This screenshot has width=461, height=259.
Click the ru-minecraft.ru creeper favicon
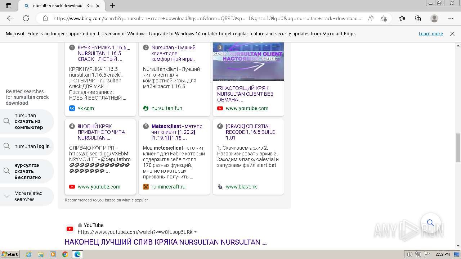[146, 187]
